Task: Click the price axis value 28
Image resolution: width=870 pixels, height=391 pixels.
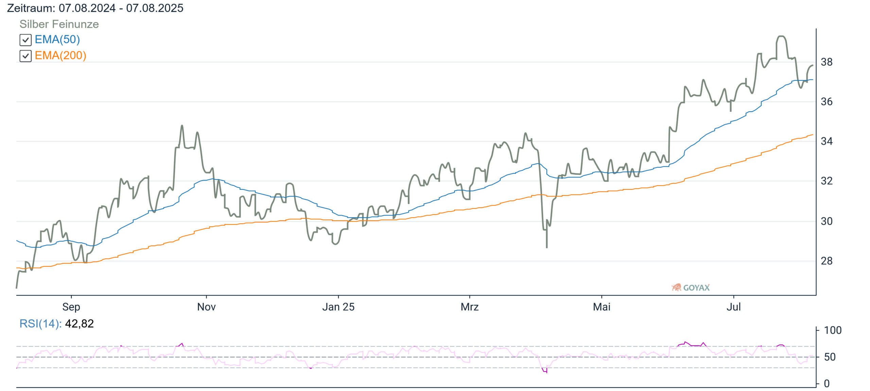Action: (x=826, y=261)
